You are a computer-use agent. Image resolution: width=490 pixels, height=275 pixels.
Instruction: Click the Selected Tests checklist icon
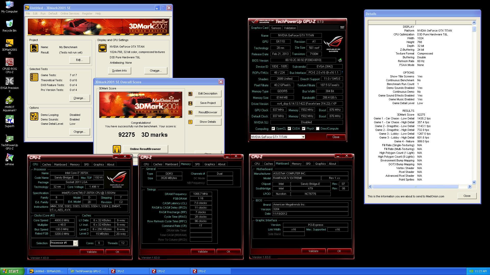click(34, 77)
